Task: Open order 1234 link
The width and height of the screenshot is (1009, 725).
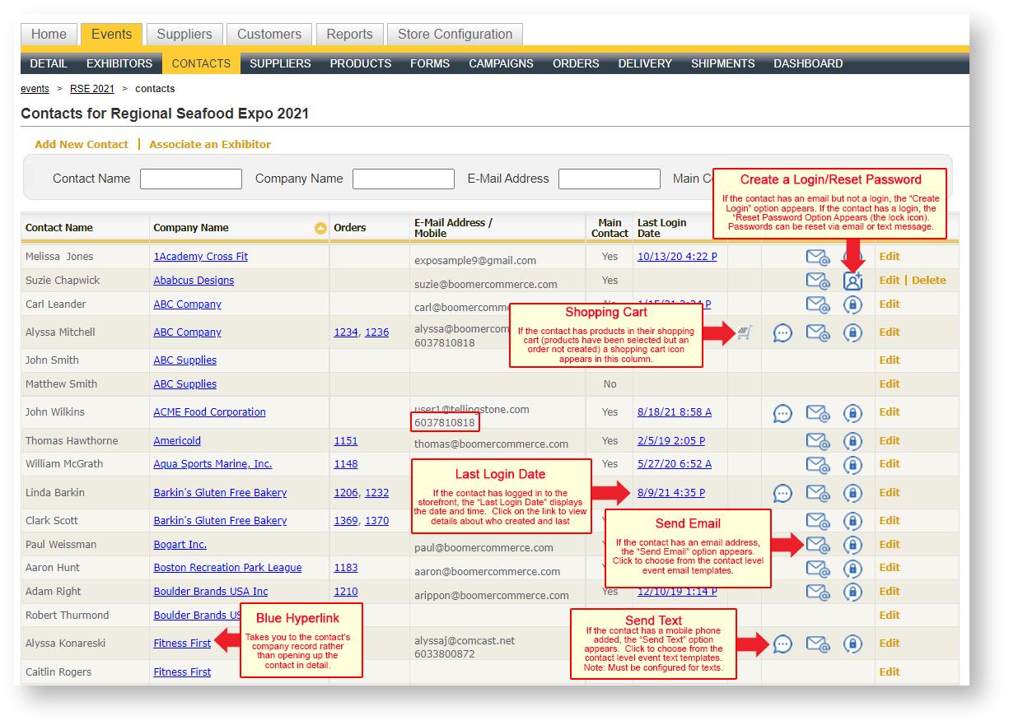Action: click(x=346, y=332)
